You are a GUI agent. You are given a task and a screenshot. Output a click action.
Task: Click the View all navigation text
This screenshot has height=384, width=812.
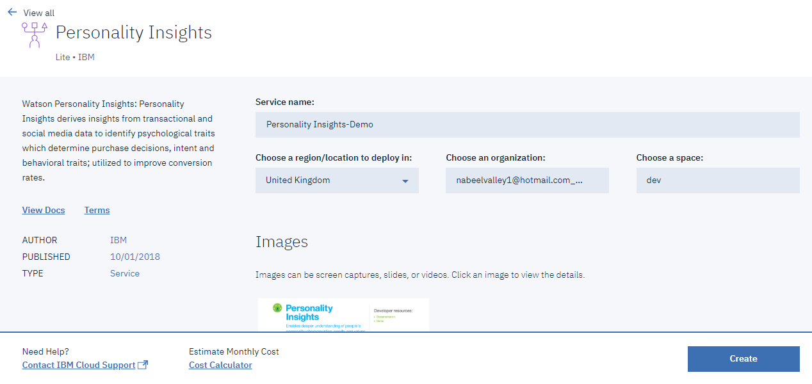point(39,12)
